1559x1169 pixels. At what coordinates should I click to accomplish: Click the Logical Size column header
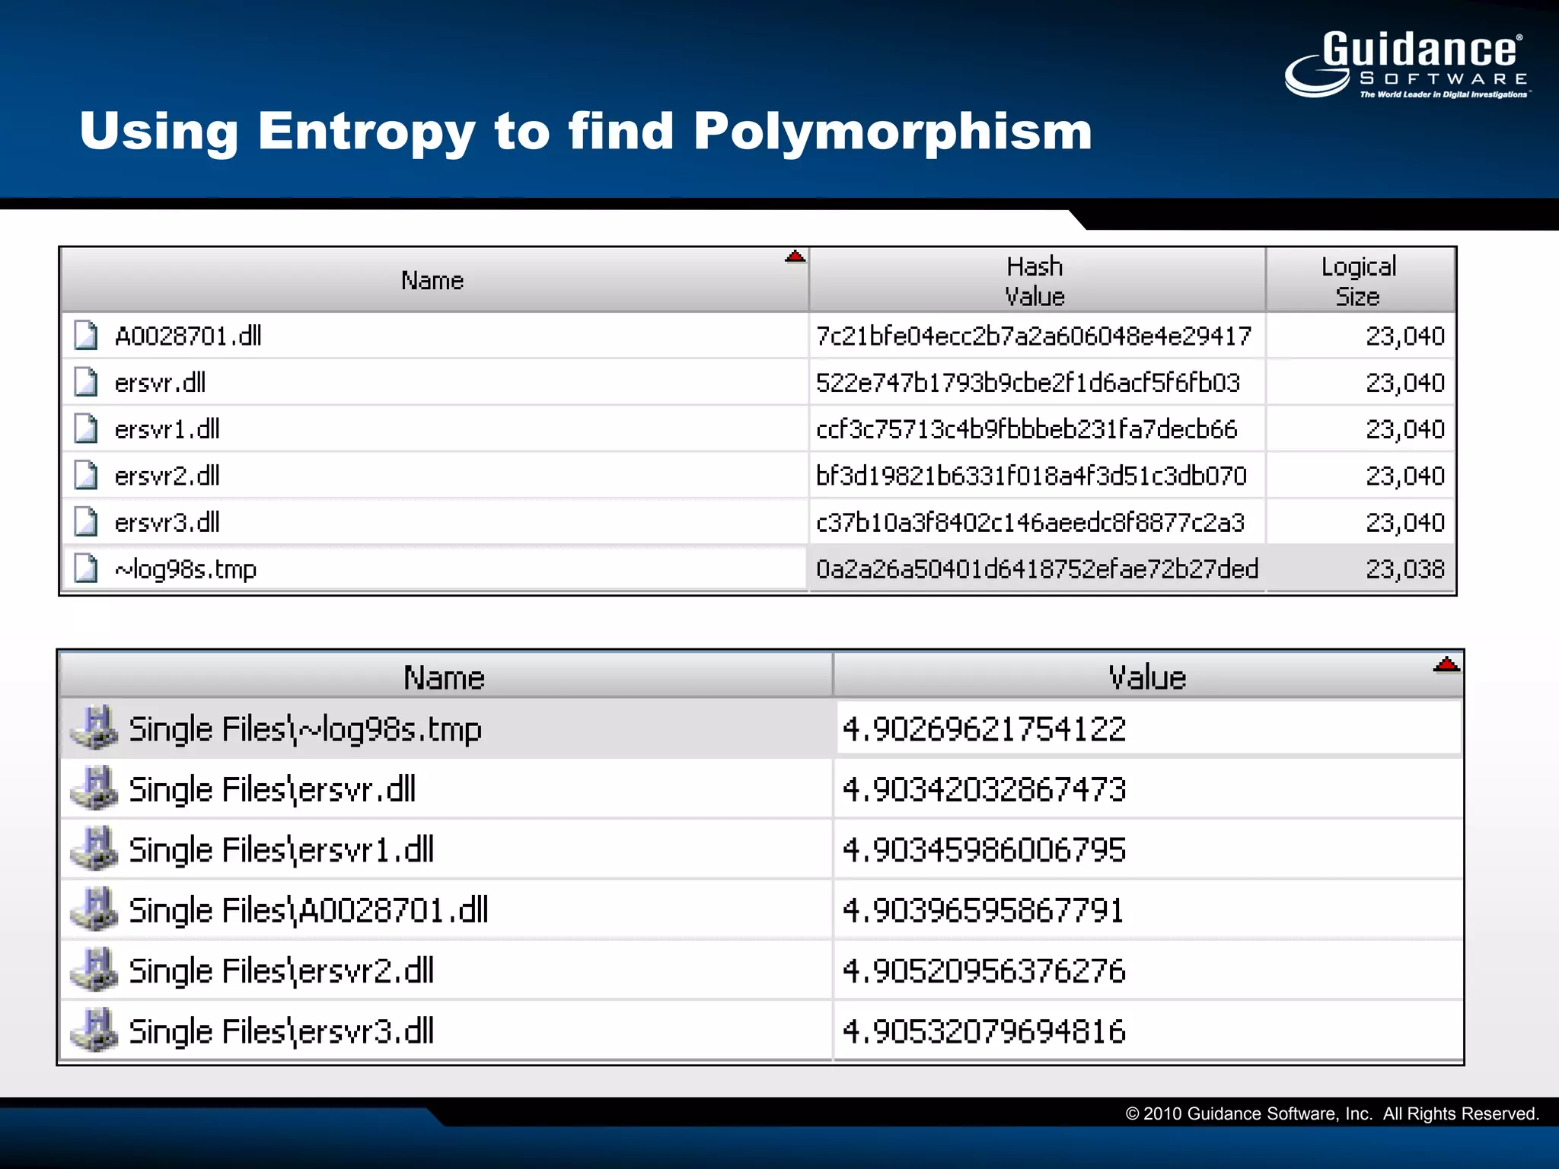1359,281
